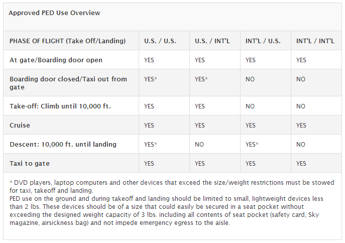Click the "Taxi to gate" row label
The image size is (345, 243).
[30, 163]
